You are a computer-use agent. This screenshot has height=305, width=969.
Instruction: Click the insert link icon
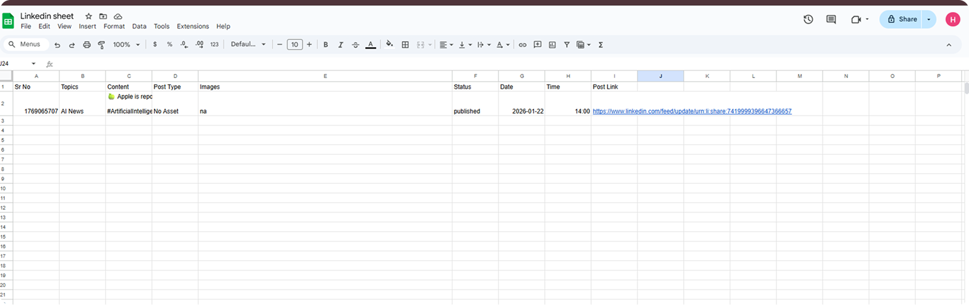522,45
